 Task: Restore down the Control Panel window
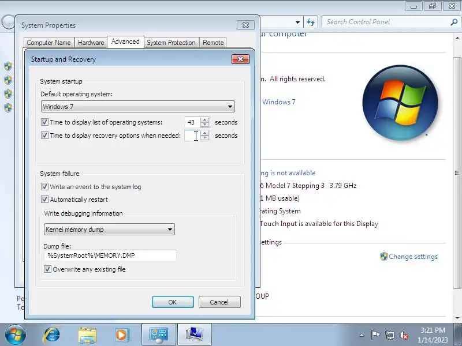click(433, 6)
